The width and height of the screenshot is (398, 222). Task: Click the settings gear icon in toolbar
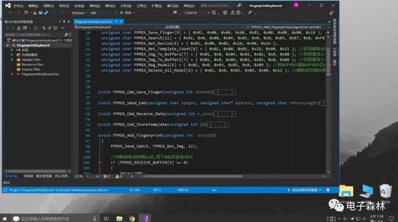click(x=225, y=12)
